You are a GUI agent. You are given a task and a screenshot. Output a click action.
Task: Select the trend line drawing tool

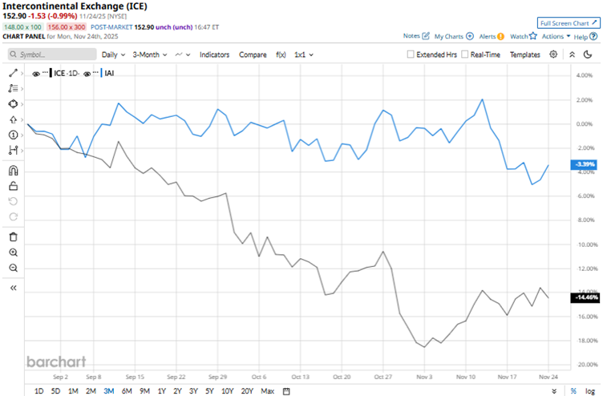[x=13, y=73]
